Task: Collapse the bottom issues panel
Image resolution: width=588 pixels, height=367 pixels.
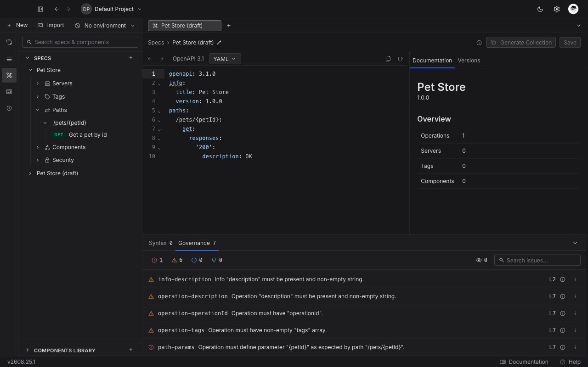Action: [575, 243]
